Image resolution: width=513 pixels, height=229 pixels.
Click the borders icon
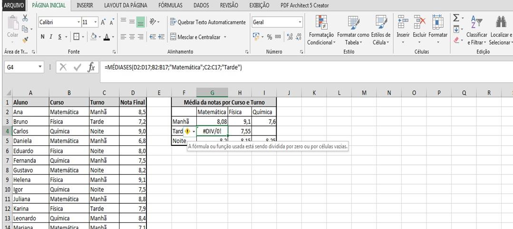click(76, 37)
